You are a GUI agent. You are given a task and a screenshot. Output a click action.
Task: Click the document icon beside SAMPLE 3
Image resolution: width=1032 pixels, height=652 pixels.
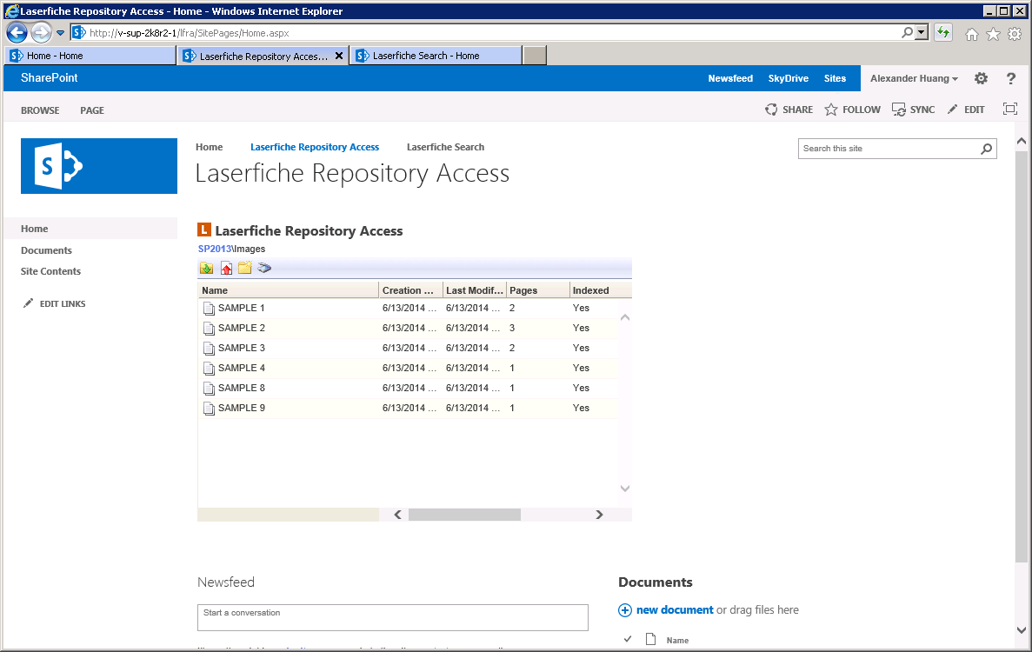tap(209, 348)
